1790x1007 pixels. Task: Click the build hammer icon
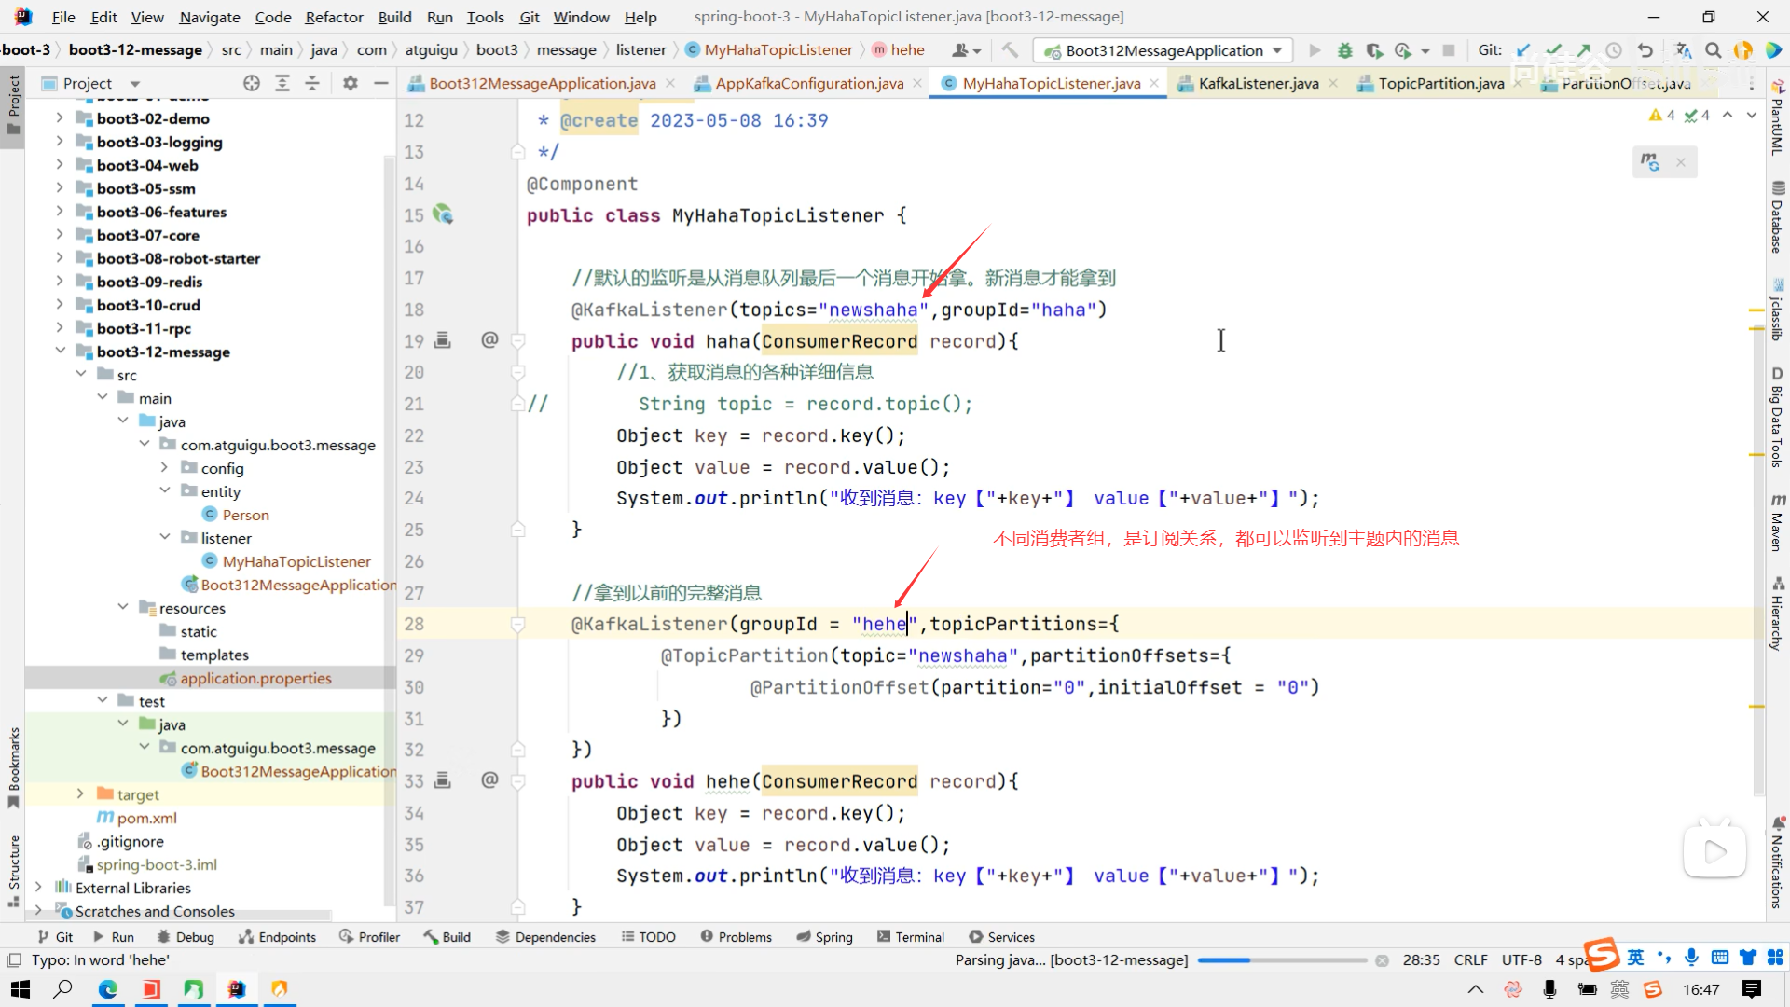click(x=1010, y=50)
